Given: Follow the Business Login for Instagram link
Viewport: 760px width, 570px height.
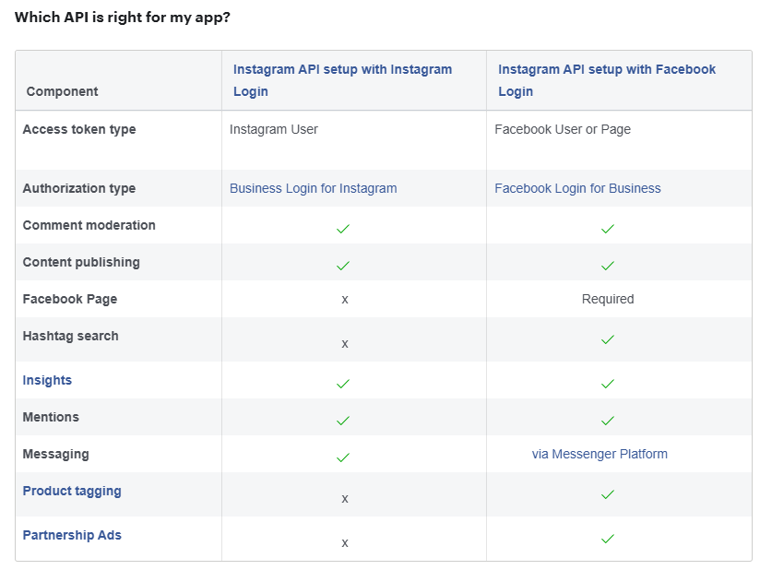Looking at the screenshot, I should tap(313, 188).
